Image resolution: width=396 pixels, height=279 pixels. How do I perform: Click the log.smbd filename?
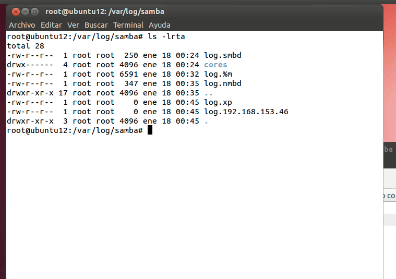pyautogui.click(x=222, y=55)
